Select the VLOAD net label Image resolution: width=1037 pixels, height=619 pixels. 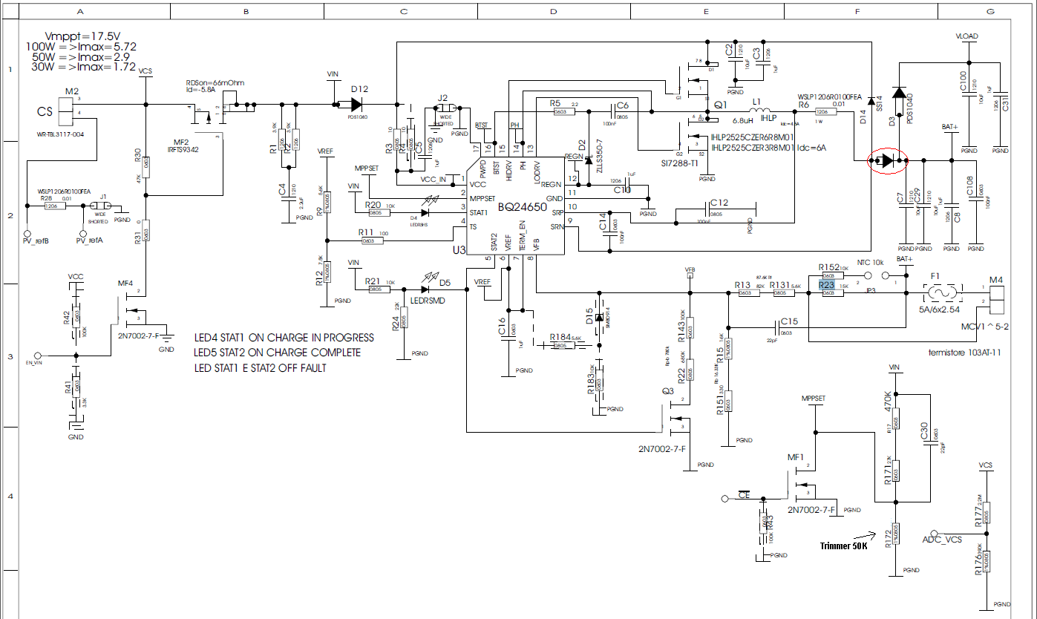pos(967,36)
